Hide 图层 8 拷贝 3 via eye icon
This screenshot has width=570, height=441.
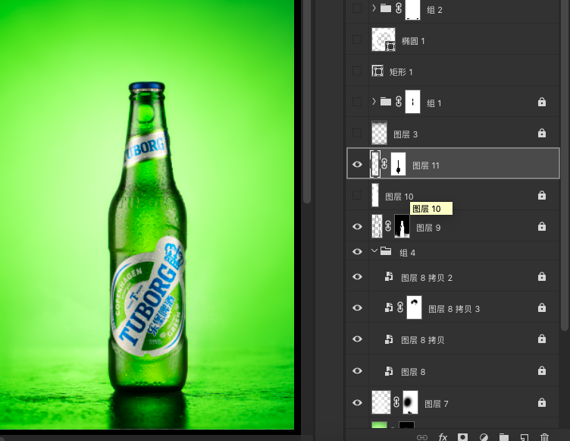[357, 307]
